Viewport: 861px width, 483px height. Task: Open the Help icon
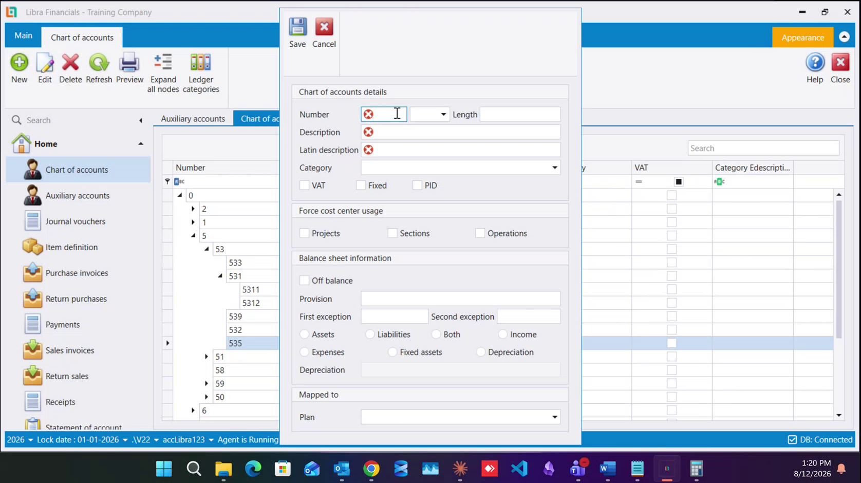point(815,63)
